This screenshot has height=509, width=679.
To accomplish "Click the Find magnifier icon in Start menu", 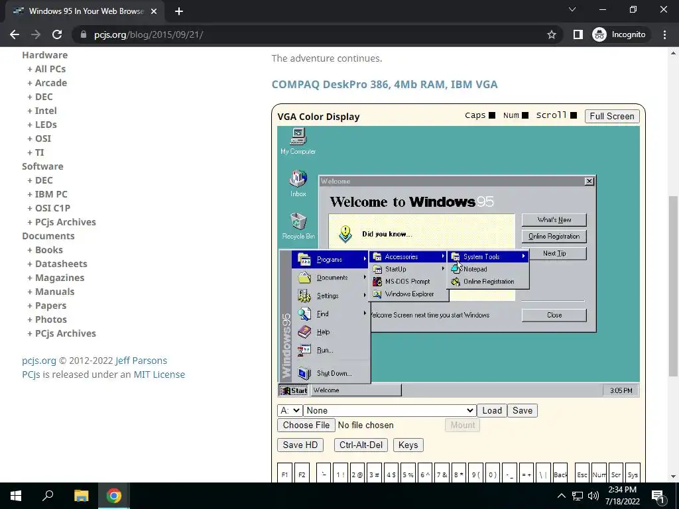I will coord(304,313).
